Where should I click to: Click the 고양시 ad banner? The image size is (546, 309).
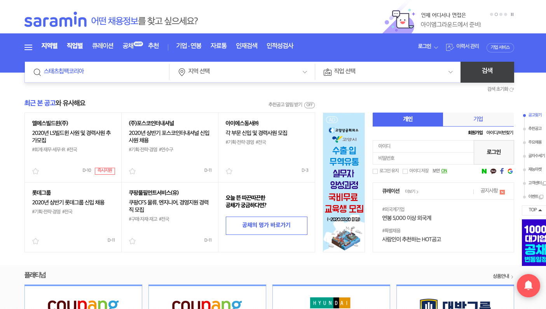[x=344, y=182]
